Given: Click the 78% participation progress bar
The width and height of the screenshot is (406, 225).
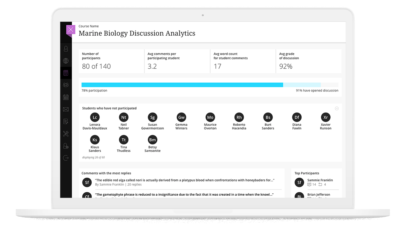Looking at the screenshot, I should pyautogui.click(x=182, y=85).
